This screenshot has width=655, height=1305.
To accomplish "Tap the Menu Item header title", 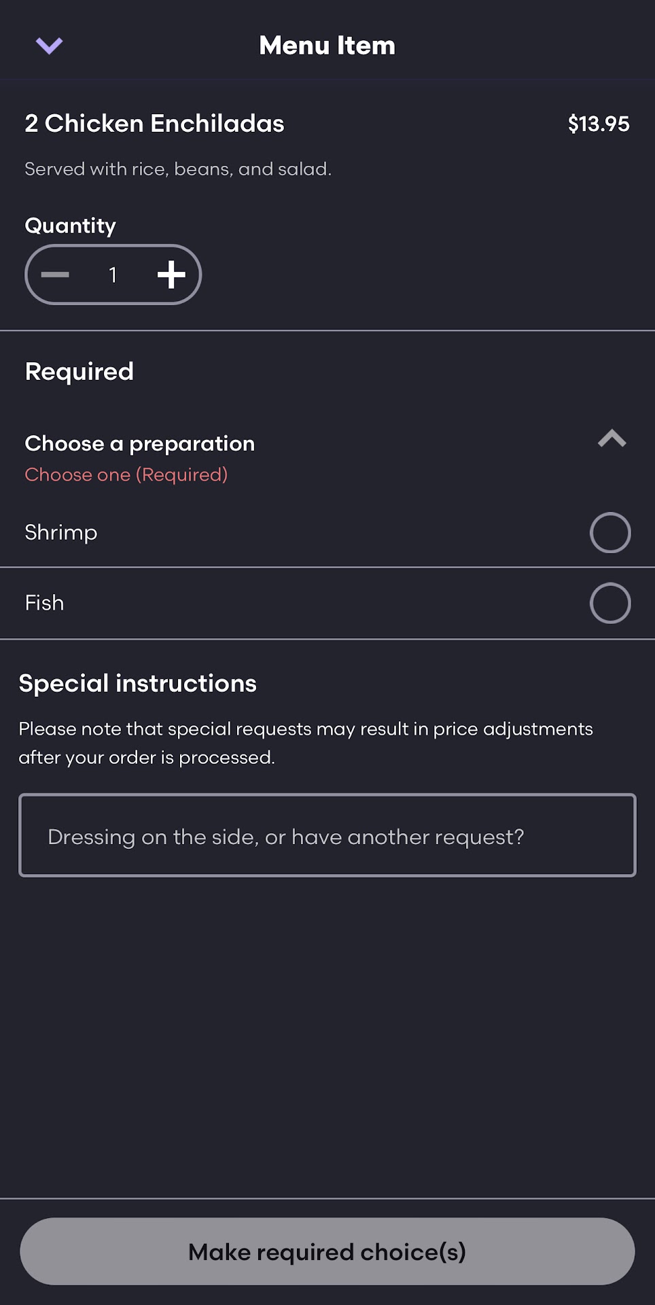I will click(327, 46).
